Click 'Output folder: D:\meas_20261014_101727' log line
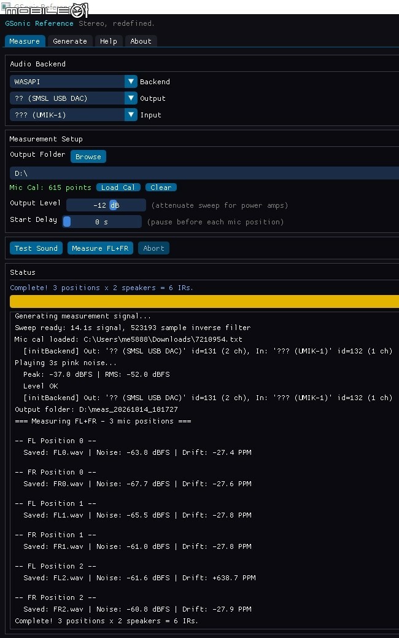The width and height of the screenshot is (399, 638). tap(96, 409)
